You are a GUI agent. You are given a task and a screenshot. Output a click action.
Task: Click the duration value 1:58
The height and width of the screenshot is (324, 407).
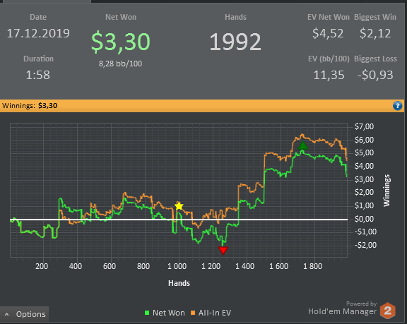(38, 75)
